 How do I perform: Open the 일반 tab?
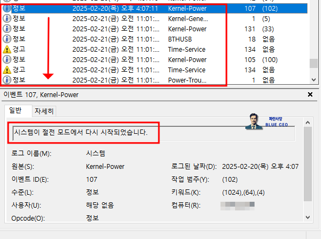pos(18,111)
